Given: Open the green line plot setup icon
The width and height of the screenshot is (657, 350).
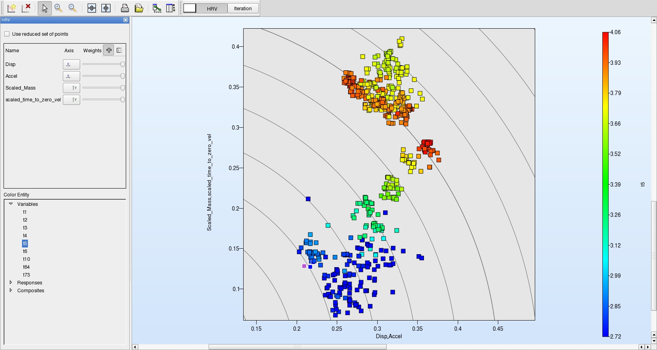Looking at the screenshot, I should [x=157, y=8].
